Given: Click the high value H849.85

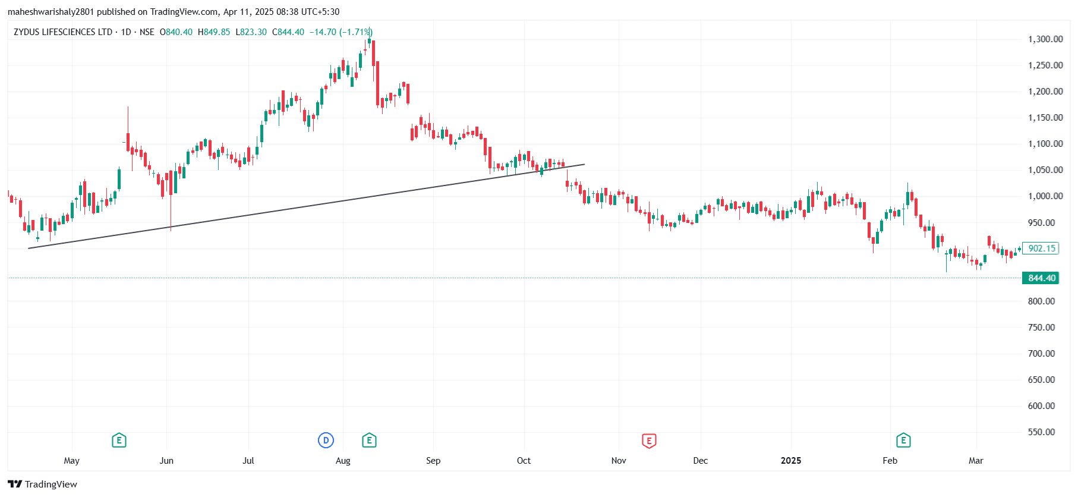Looking at the screenshot, I should click(214, 32).
